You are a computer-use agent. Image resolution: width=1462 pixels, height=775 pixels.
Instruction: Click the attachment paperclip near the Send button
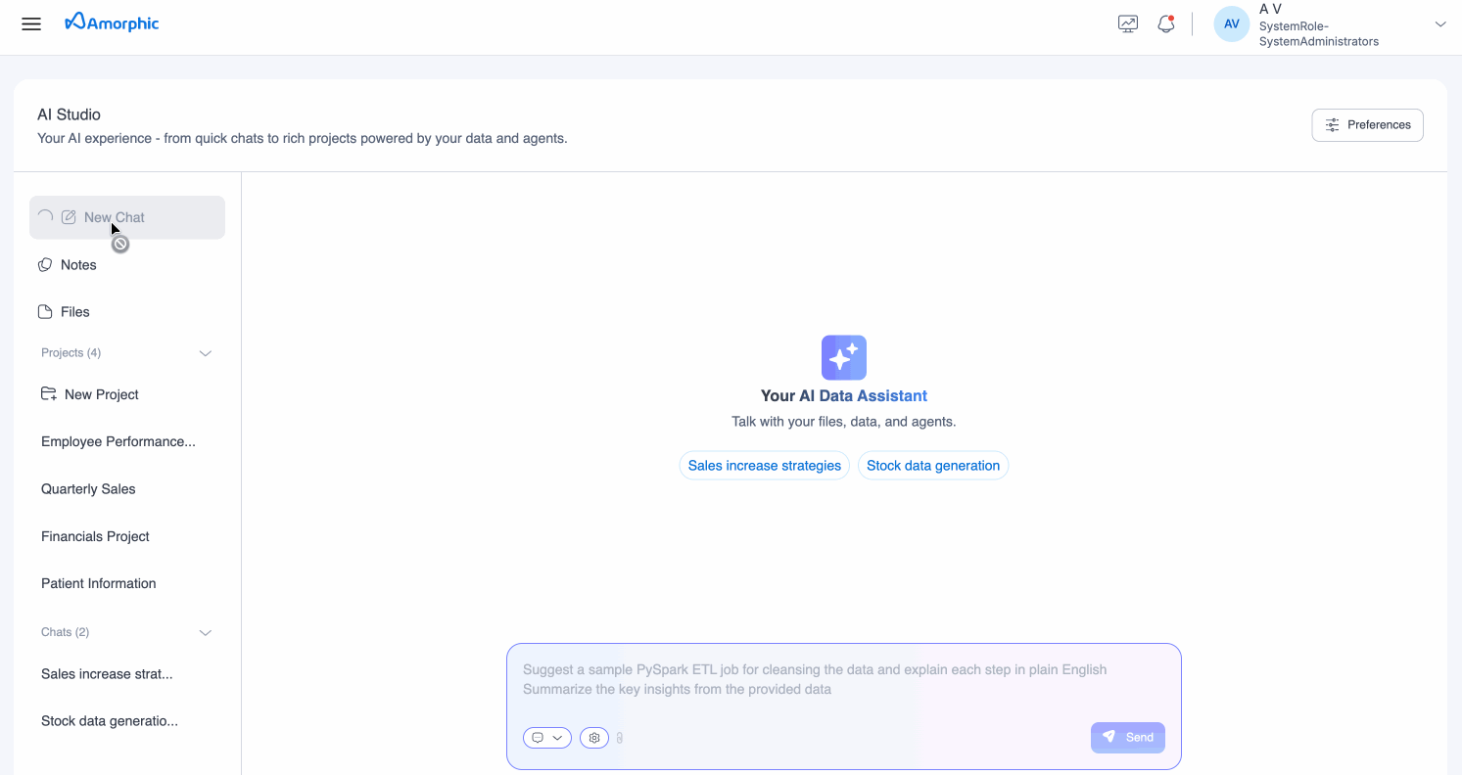pos(620,737)
